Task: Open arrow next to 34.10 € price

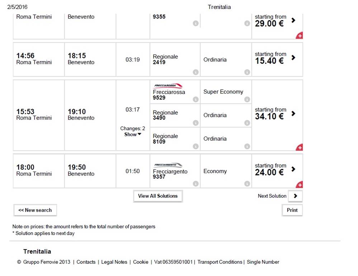Action: (293, 113)
